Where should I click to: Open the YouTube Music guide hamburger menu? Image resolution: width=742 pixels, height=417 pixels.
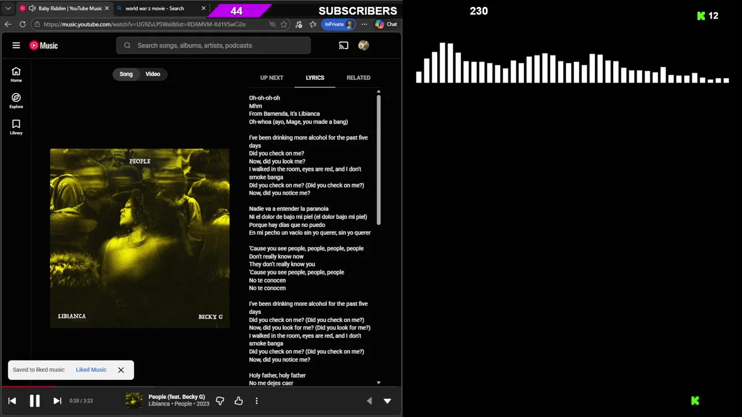16,45
